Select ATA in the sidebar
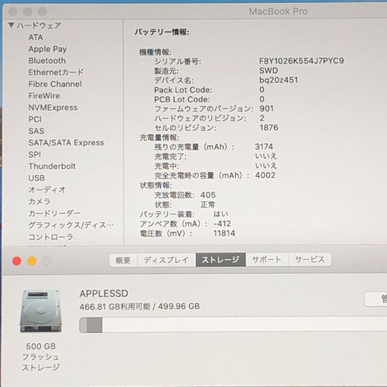 [36, 37]
